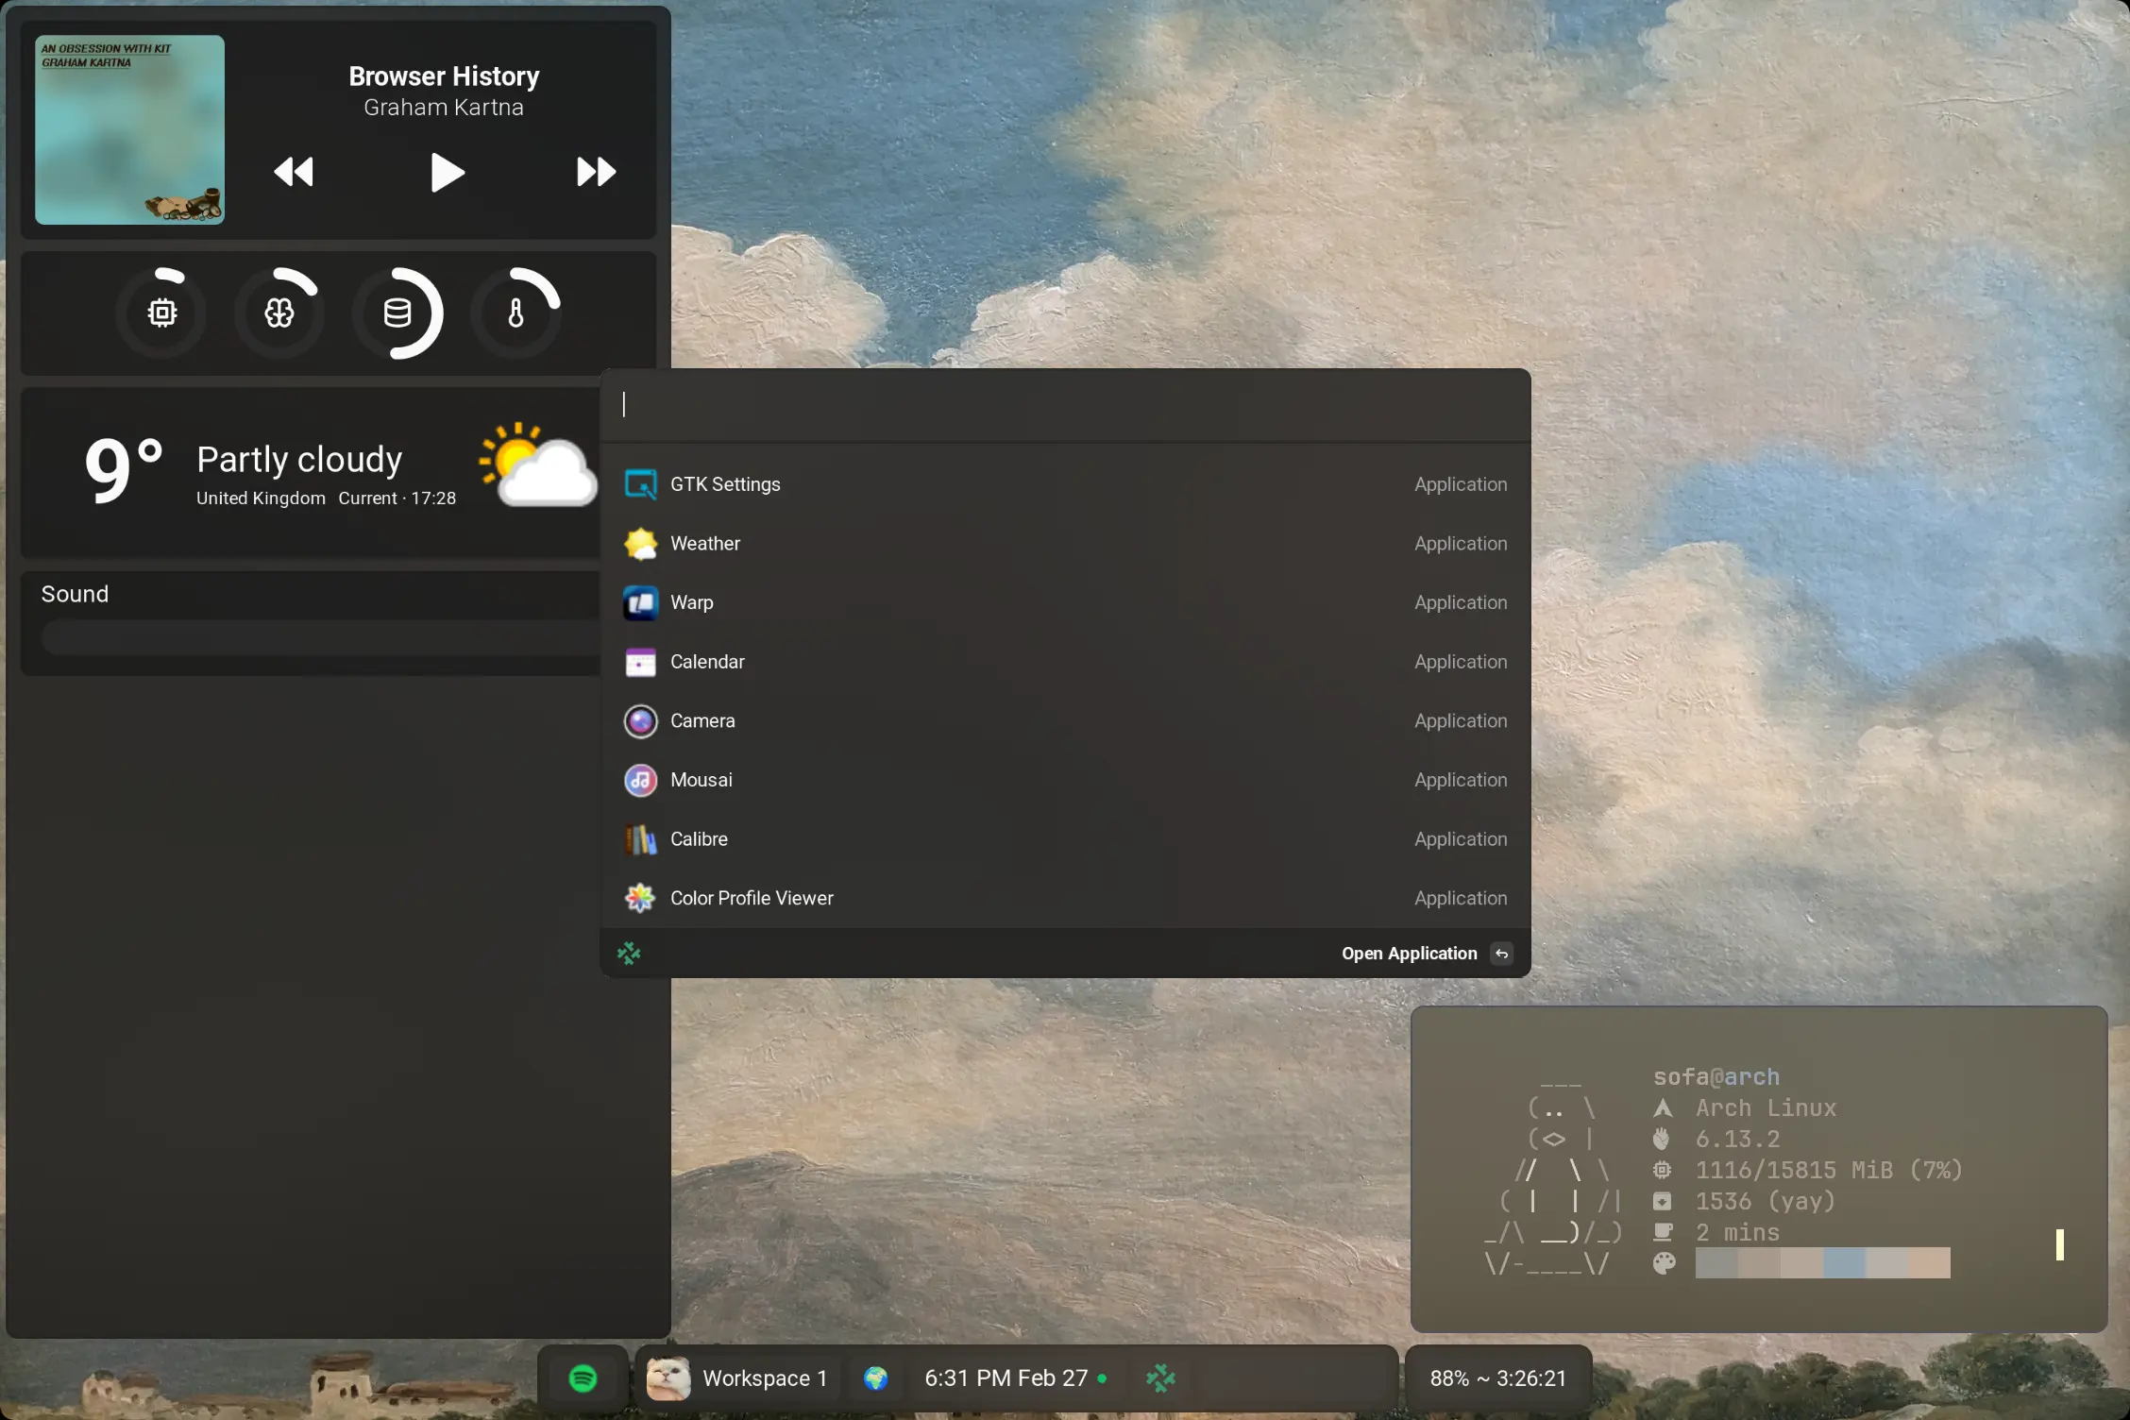This screenshot has height=1420, width=2130.
Task: Click the CPU usage indicator icon
Action: click(x=161, y=313)
